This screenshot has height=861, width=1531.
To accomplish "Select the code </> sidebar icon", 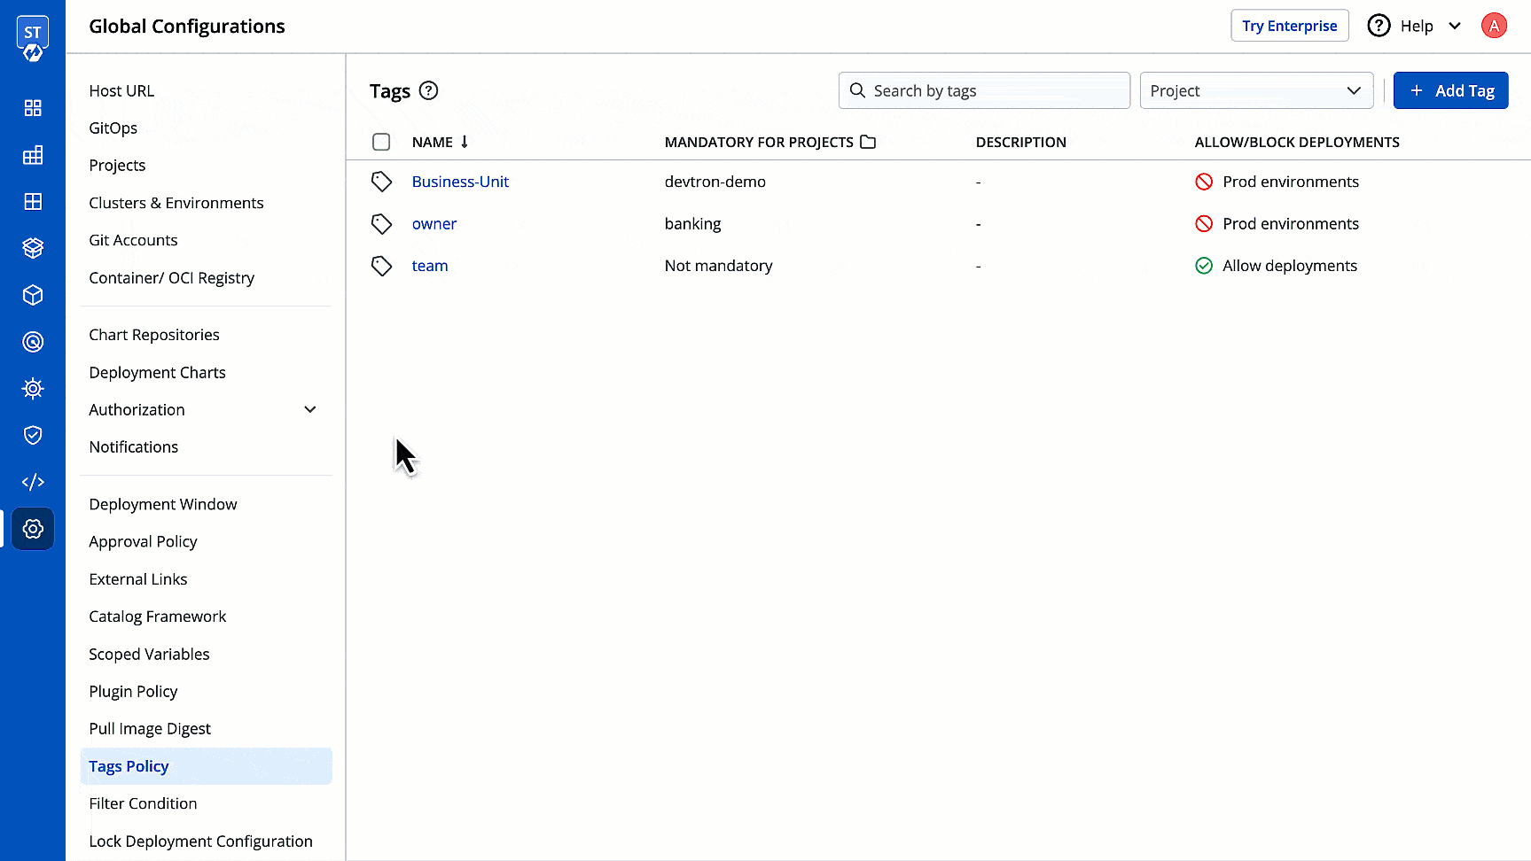I will 33,481.
